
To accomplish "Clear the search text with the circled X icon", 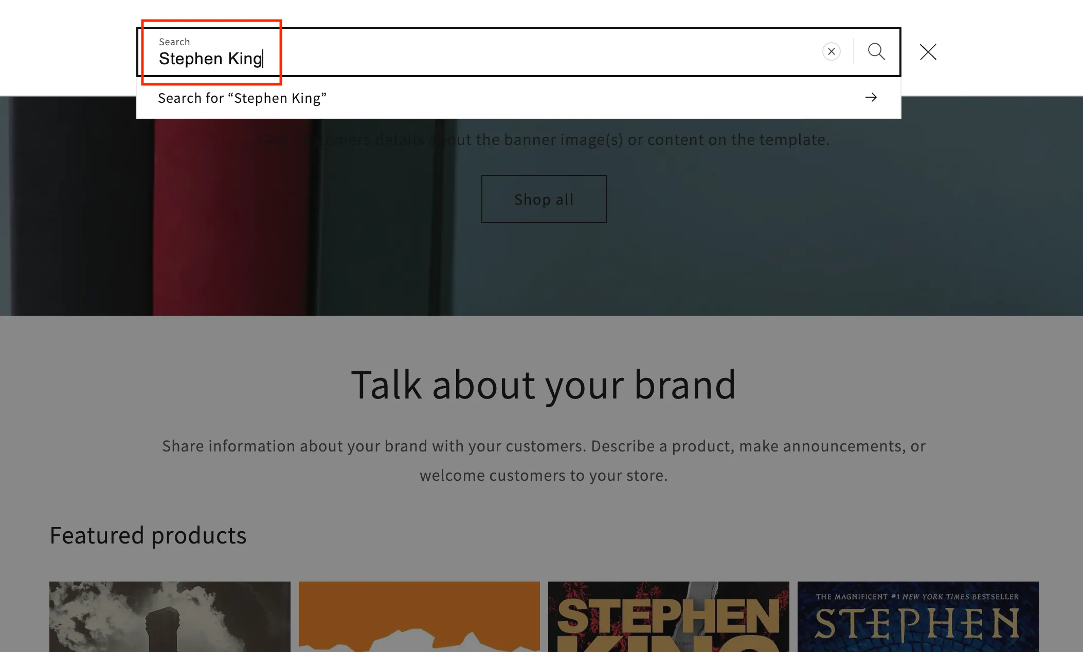I will tap(832, 51).
